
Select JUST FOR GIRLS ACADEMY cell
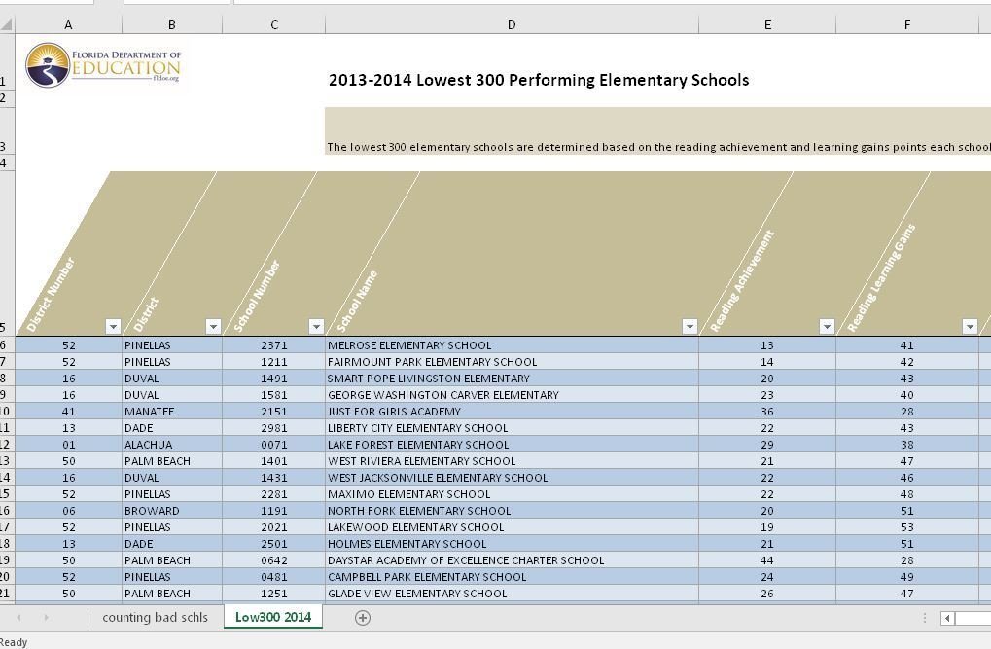pyautogui.click(x=512, y=412)
